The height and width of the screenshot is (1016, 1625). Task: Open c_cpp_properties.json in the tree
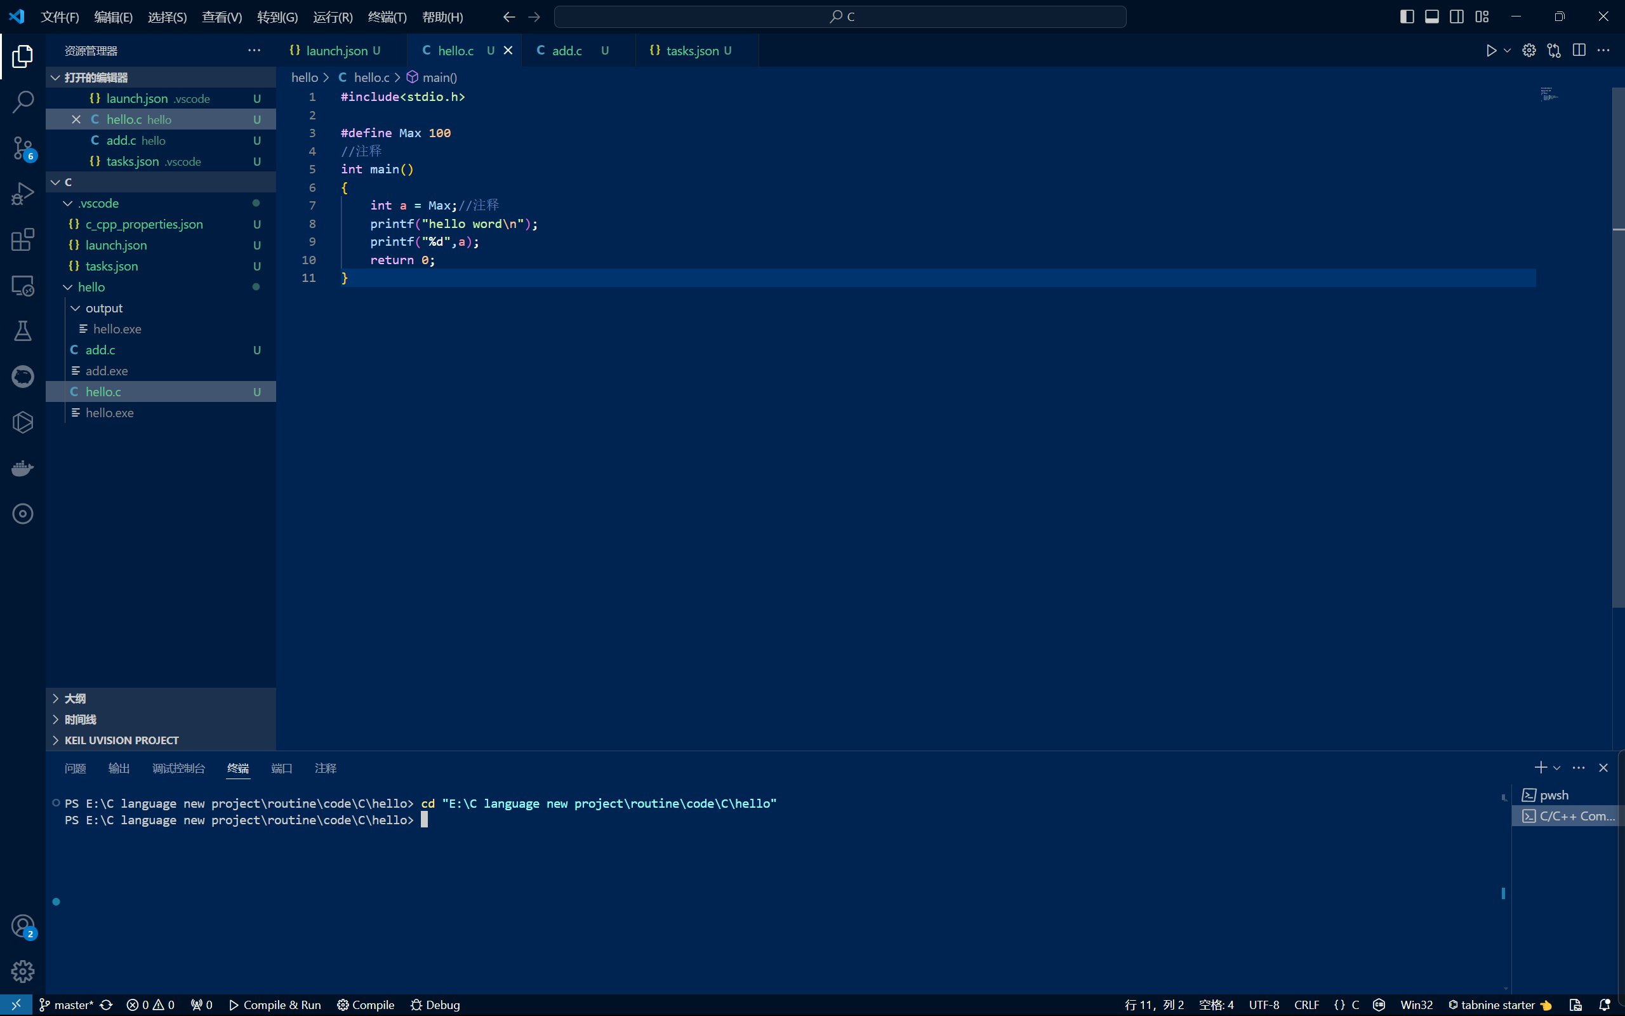pos(161,224)
